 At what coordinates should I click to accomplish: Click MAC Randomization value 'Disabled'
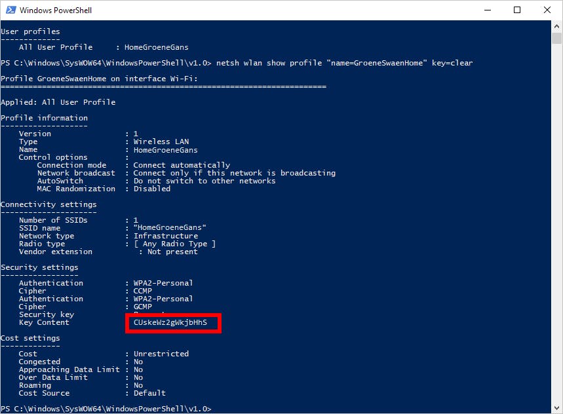[x=152, y=189]
